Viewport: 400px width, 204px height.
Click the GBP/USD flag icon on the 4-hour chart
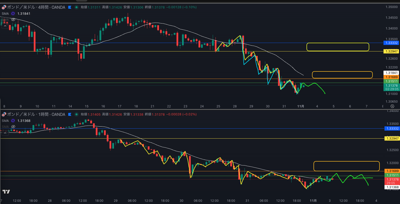click(x=4, y=7)
